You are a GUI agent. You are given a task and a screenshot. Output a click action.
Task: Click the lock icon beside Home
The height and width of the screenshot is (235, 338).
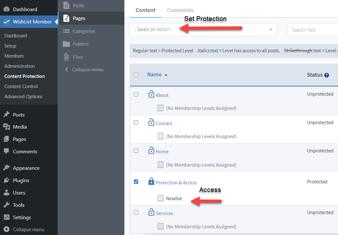click(151, 150)
